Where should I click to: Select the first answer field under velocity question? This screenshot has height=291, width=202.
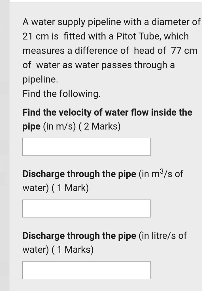point(86,147)
